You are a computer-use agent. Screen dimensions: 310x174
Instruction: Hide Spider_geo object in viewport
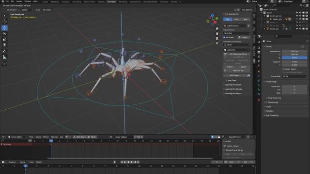pyautogui.click(x=300, y=29)
